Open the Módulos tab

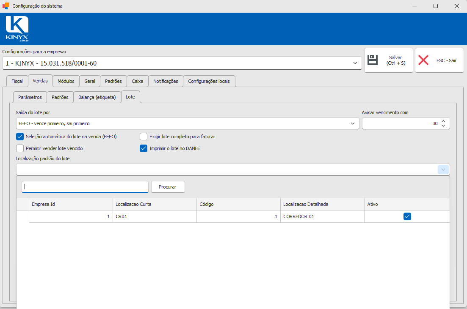(x=66, y=81)
